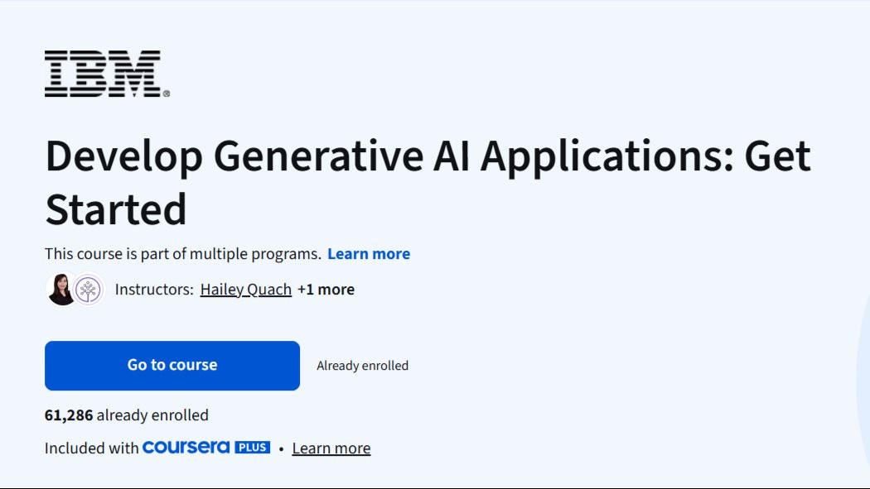The height and width of the screenshot is (489, 870).
Task: Click the dot separator before "Learn more"
Action: [280, 448]
